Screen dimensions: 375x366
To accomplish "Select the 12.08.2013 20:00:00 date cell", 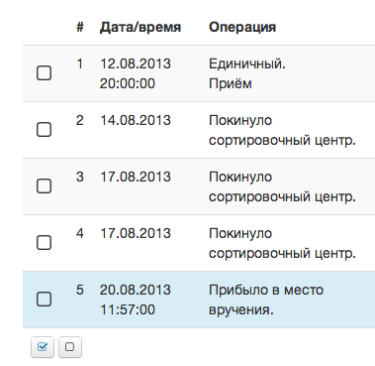I will pos(136,73).
